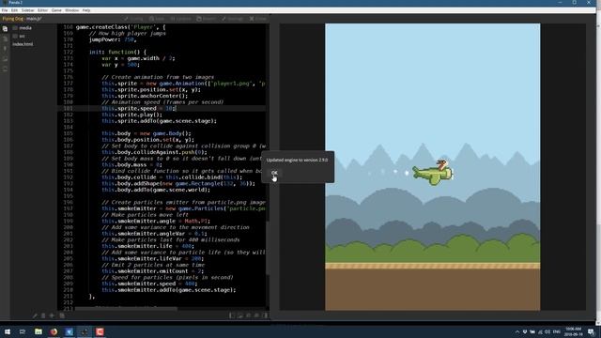This screenshot has height=338, width=601.
Task: Select the fourth icon in left sidebar strip
Action: point(5,59)
